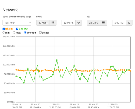Click the From date field showing 22 Mar
This screenshot has height=109, width=135.
coord(43,23)
